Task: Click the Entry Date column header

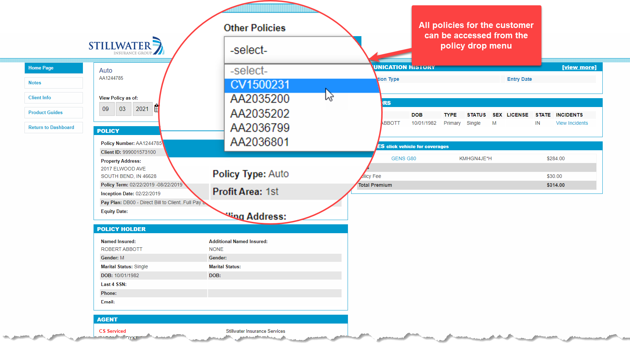Action: click(519, 79)
